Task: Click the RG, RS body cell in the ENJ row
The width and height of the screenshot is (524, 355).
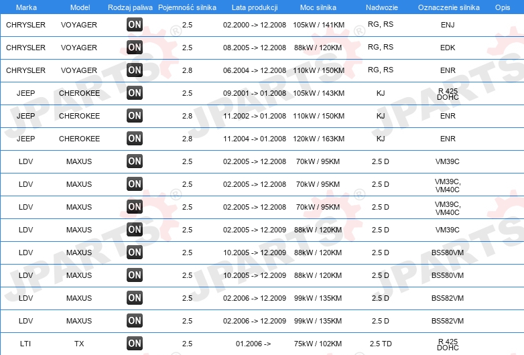Action: [381, 24]
